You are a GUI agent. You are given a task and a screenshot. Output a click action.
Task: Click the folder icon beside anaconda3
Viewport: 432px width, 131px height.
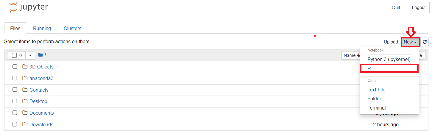(x=25, y=78)
